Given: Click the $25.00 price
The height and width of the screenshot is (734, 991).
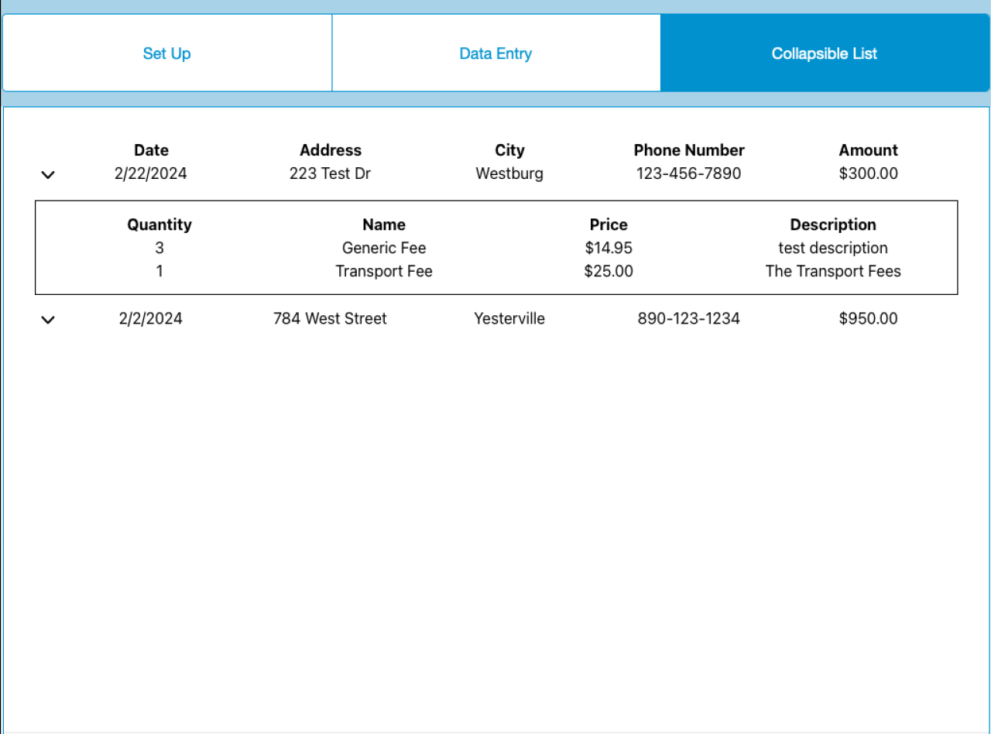Looking at the screenshot, I should 609,271.
